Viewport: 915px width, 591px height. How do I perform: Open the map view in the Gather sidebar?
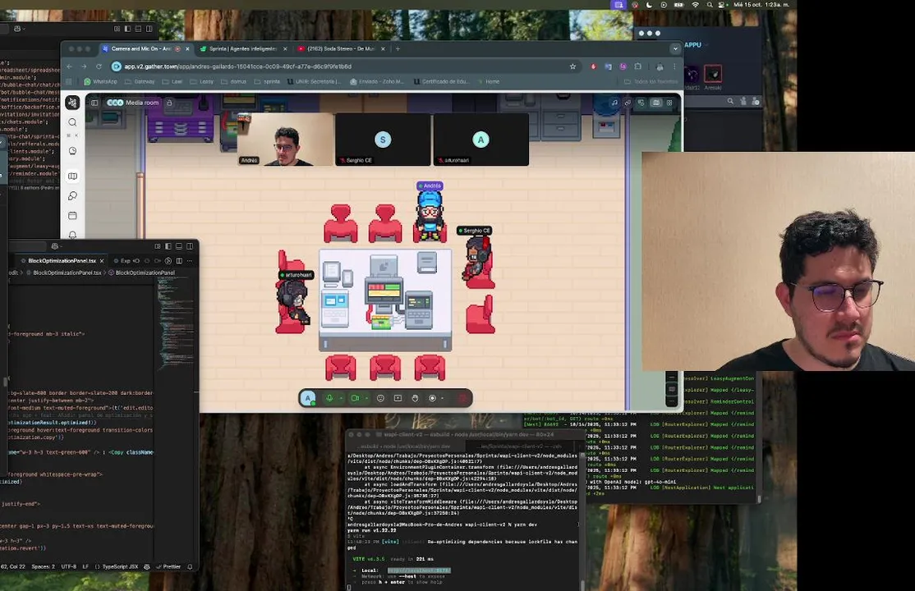click(72, 176)
